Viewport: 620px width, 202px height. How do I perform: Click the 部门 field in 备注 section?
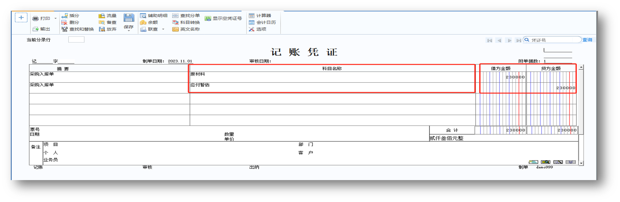306,144
